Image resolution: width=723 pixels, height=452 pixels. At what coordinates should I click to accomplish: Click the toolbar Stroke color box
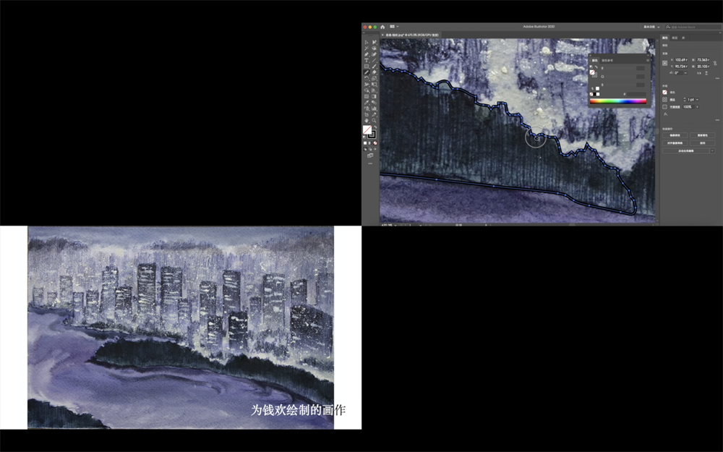pyautogui.click(x=372, y=135)
